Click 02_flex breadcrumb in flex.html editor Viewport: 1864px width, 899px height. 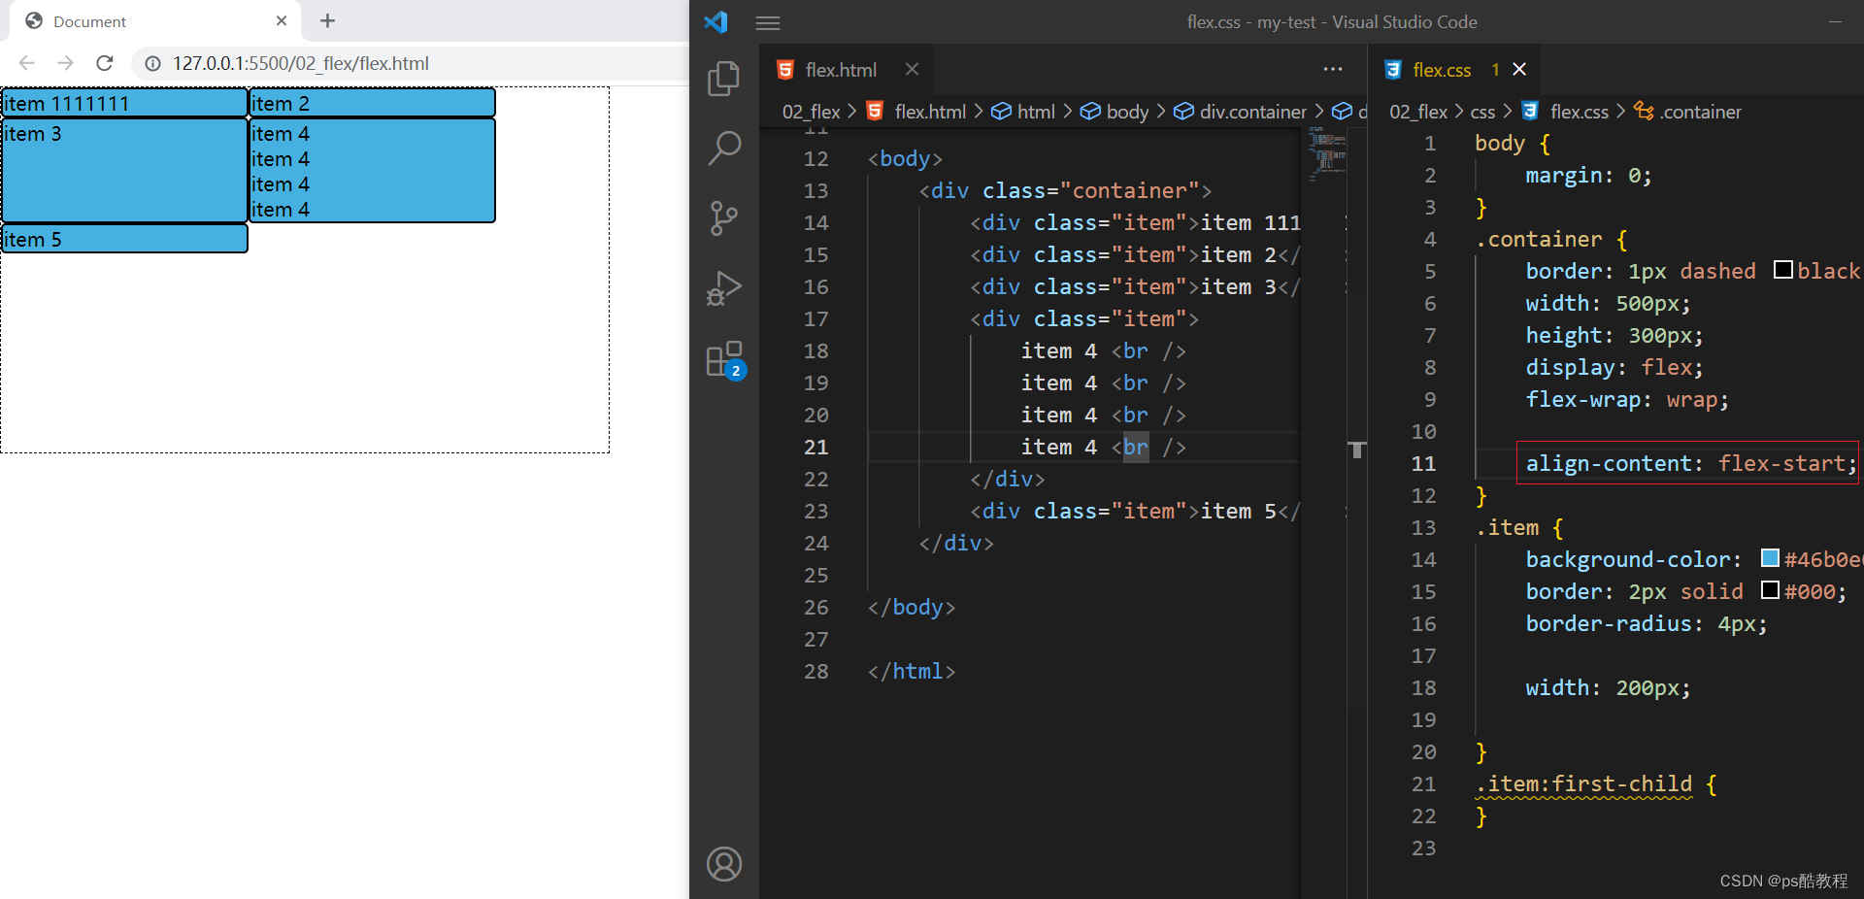pos(811,112)
